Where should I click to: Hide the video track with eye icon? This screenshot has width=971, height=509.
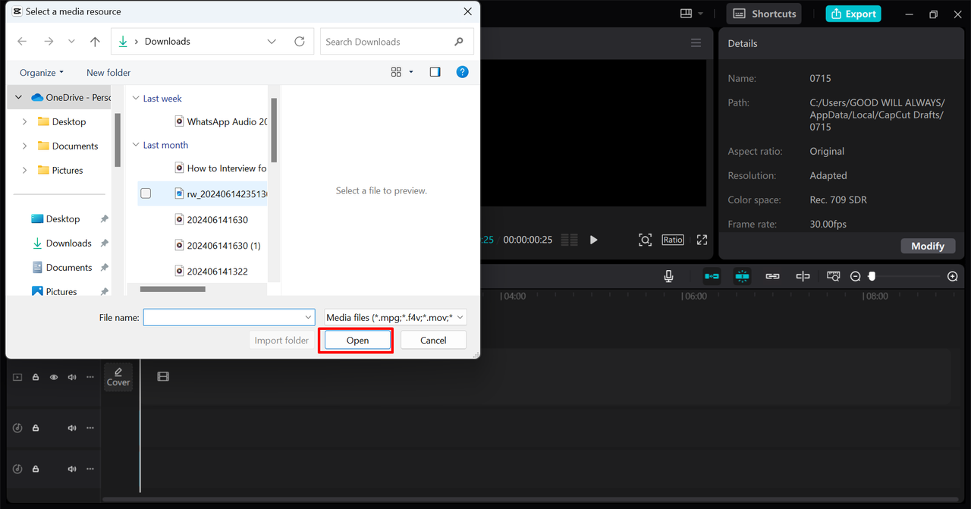point(54,377)
